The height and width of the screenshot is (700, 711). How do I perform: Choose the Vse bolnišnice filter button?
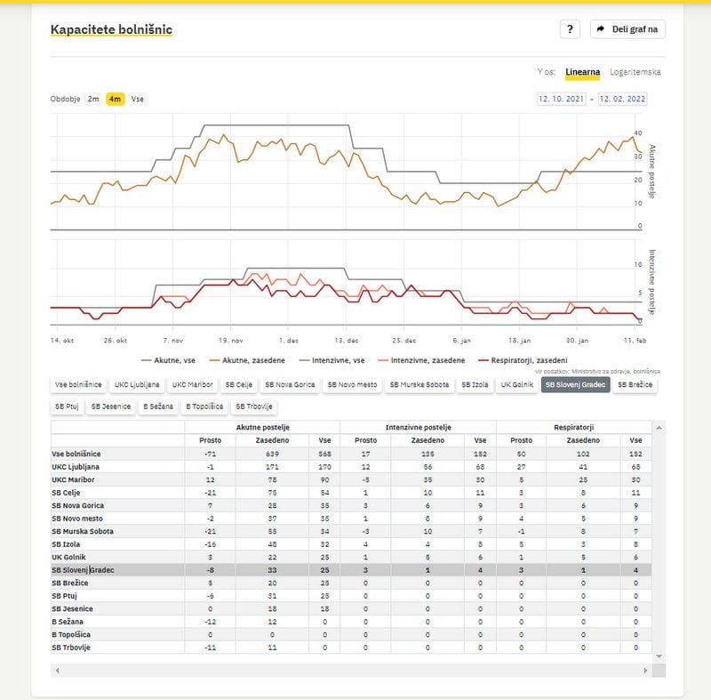pyautogui.click(x=78, y=384)
